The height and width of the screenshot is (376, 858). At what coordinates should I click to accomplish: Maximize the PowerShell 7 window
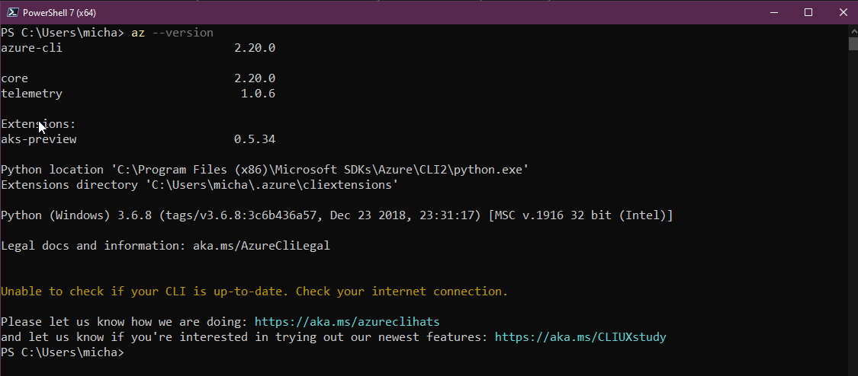(x=808, y=12)
